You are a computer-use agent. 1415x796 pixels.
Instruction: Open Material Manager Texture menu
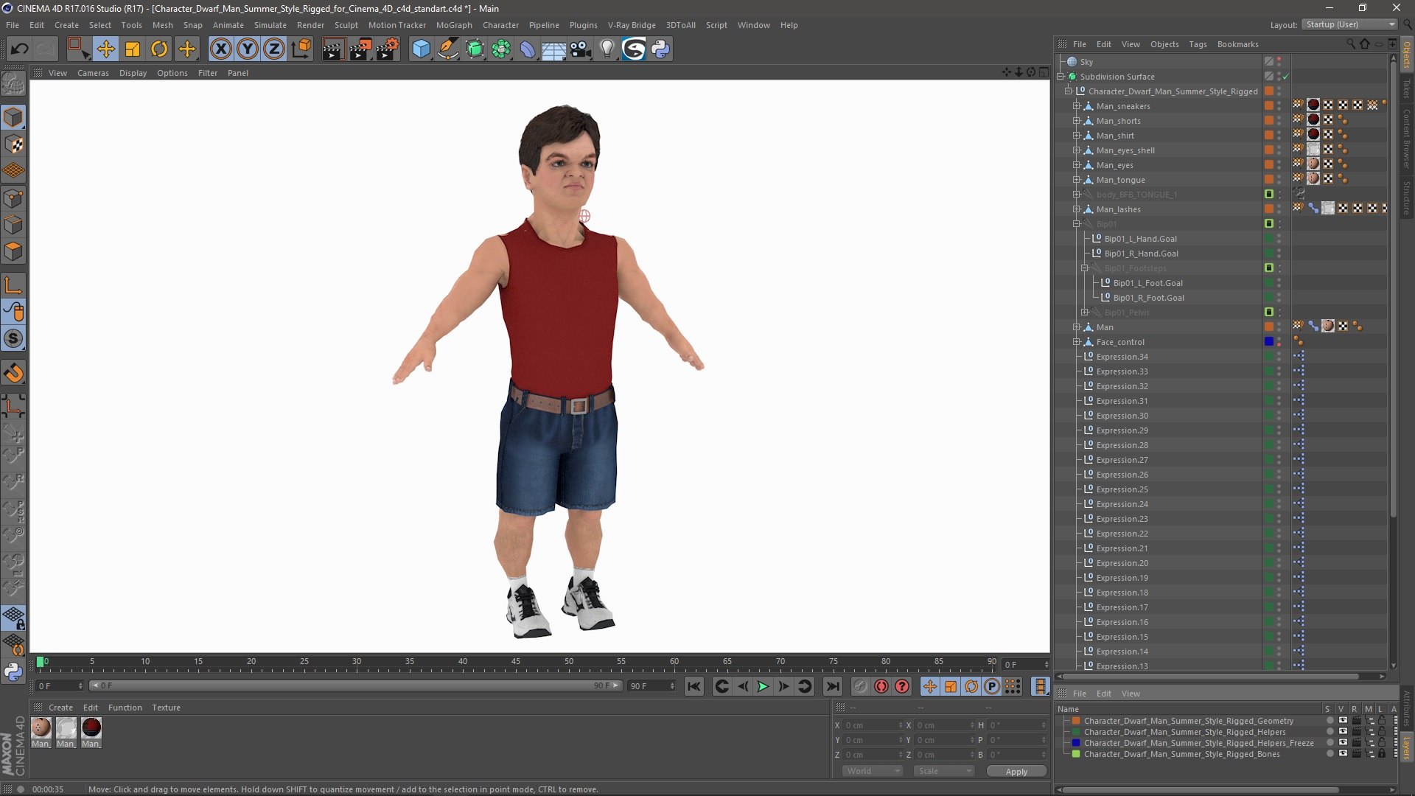(166, 708)
